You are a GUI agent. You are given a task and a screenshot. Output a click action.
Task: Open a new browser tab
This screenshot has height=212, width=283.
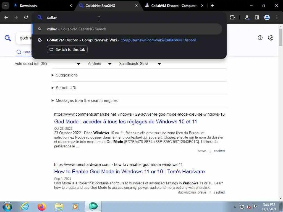(212, 6)
